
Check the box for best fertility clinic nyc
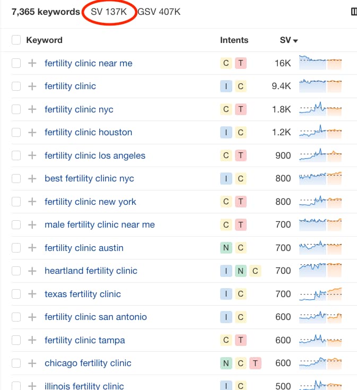[x=16, y=178]
